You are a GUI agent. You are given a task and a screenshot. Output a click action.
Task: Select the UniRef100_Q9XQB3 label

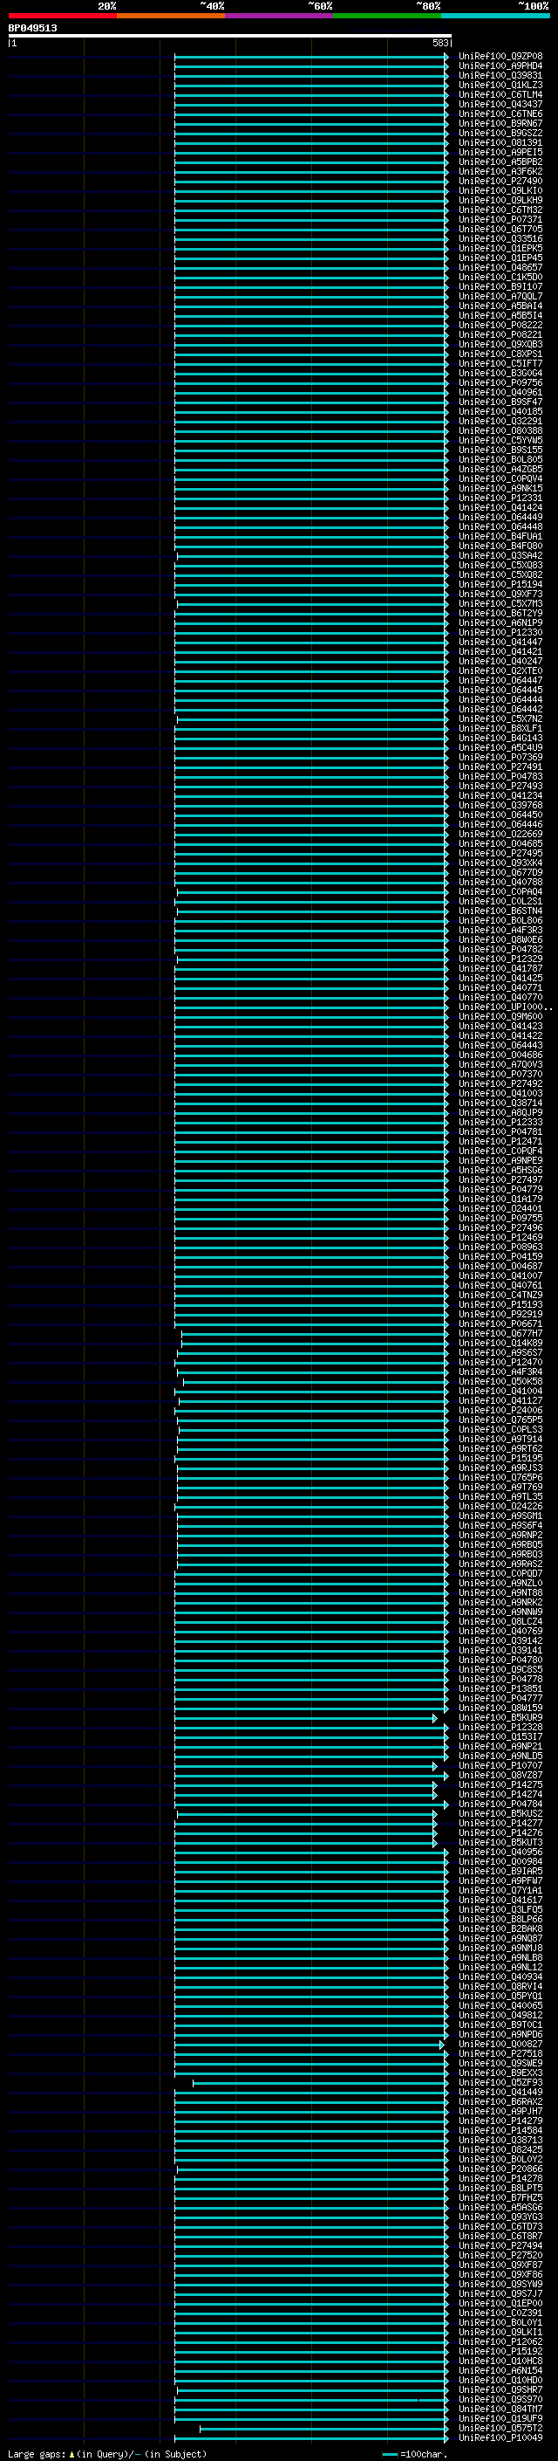click(x=500, y=344)
